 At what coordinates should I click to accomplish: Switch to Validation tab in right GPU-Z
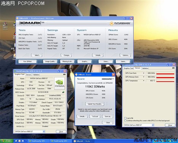click(x=145, y=68)
